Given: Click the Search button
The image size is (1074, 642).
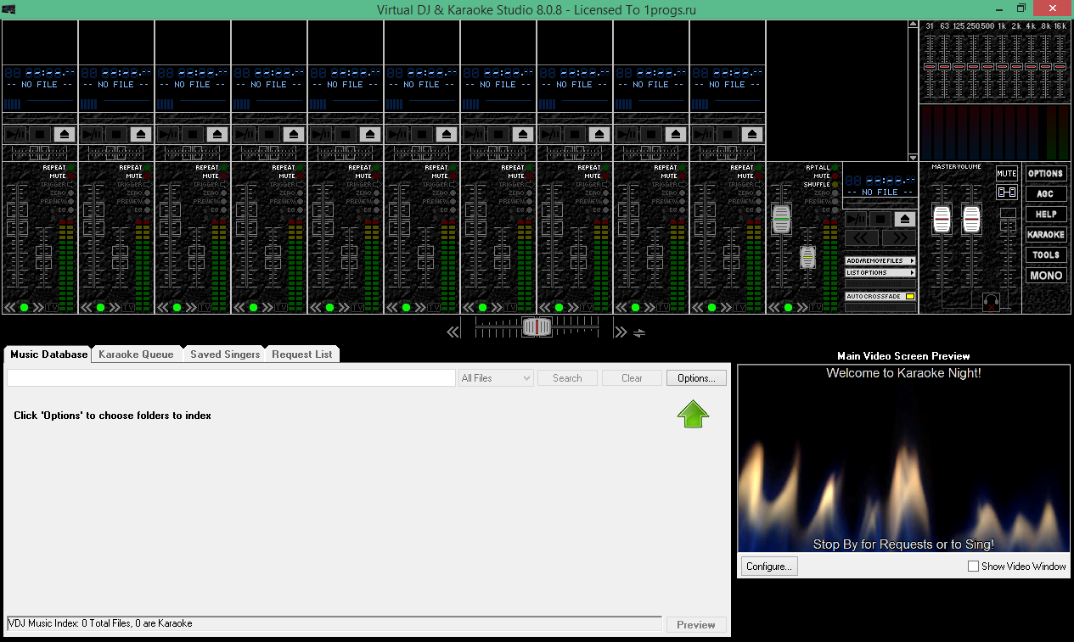Looking at the screenshot, I should point(567,378).
